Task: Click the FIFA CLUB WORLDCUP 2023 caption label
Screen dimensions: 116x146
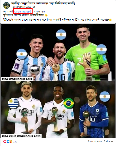Action: pos(21,136)
